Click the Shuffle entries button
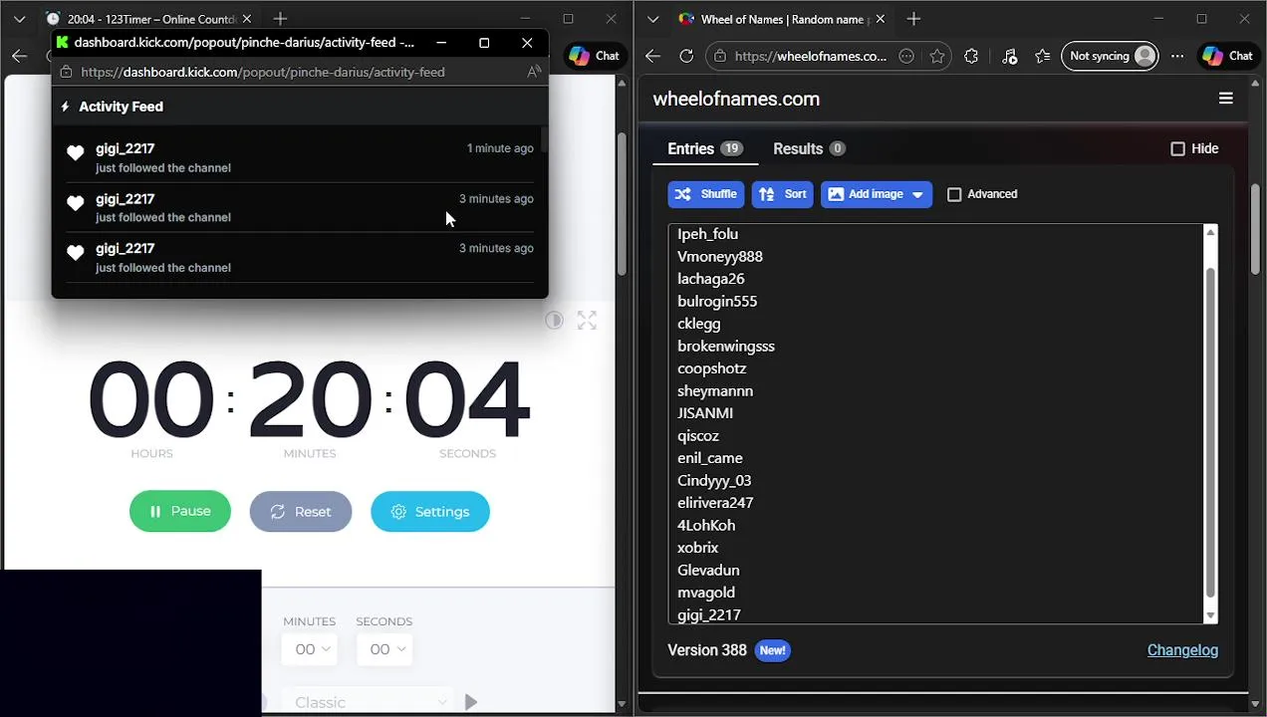Image resolution: width=1267 pixels, height=717 pixels. (x=705, y=194)
